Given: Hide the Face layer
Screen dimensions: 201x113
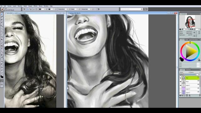Looking at the screenshot, I should pos(181,82).
